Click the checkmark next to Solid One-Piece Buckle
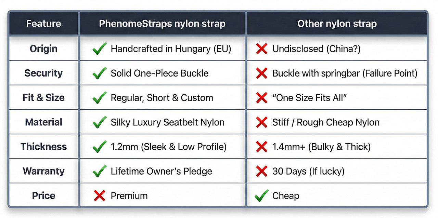This screenshot has width=438, height=218. [99, 73]
